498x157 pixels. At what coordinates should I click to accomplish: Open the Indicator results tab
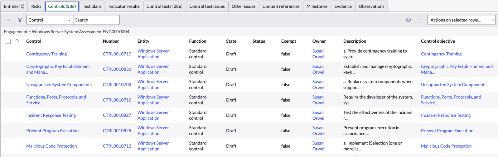coord(124,6)
